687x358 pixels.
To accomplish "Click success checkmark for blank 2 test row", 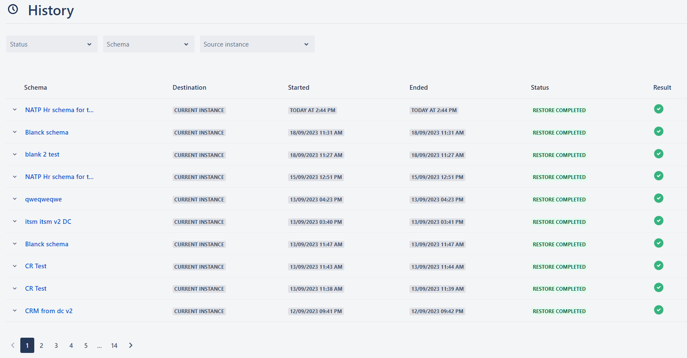I will [659, 154].
